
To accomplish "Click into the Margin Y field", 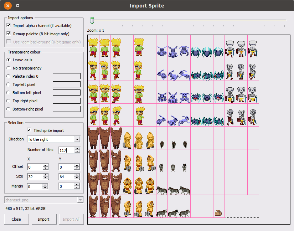I will click(67, 186).
